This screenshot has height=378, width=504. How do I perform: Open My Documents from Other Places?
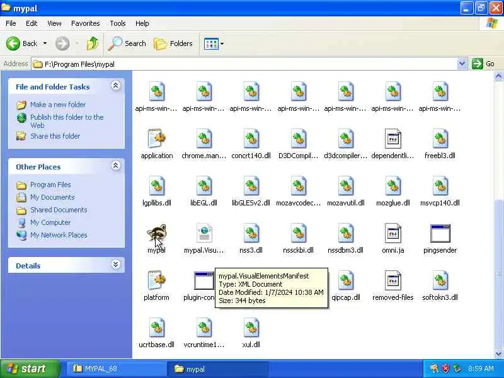pyautogui.click(x=52, y=197)
